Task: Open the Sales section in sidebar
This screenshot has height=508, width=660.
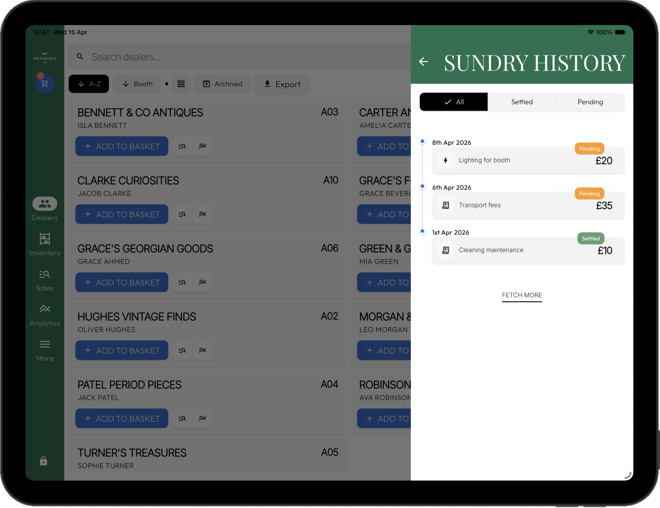Action: 45,280
